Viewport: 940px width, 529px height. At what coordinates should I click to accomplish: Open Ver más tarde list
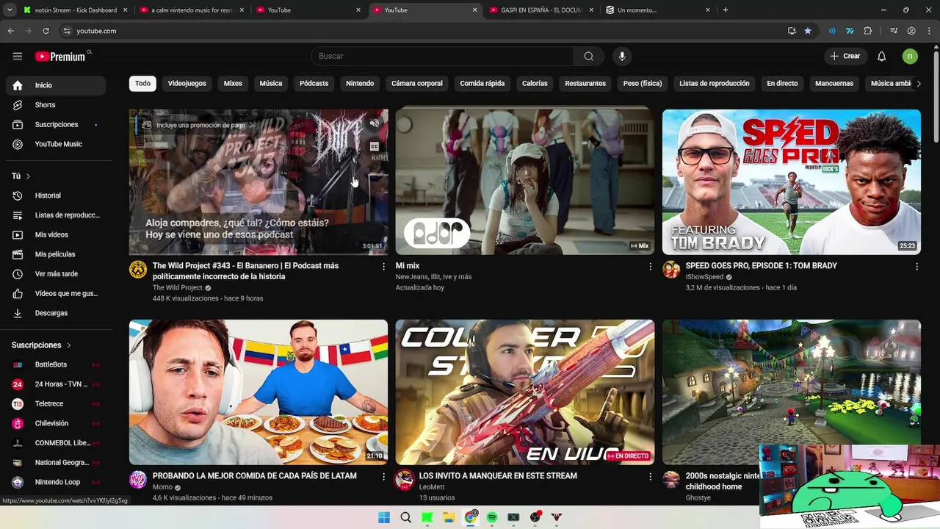click(56, 274)
